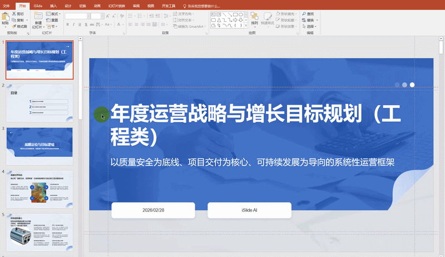Open the Arrange (排列) dropdown
The image size is (445, 257).
click(x=255, y=20)
